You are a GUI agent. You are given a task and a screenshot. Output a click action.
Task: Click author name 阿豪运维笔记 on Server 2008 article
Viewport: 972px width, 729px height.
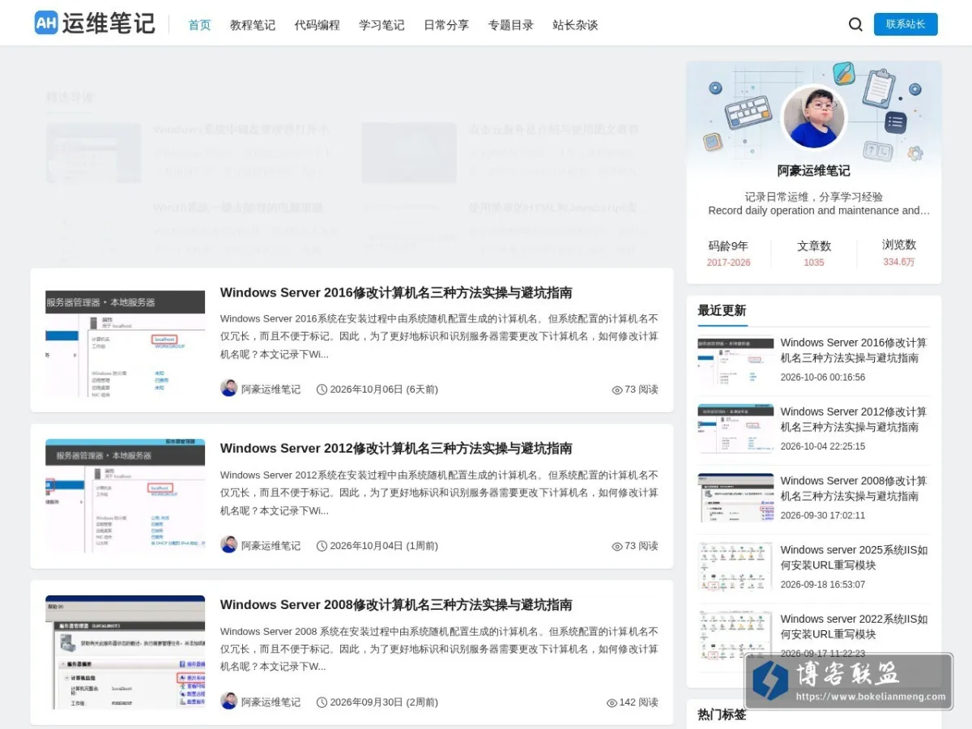pyautogui.click(x=271, y=702)
